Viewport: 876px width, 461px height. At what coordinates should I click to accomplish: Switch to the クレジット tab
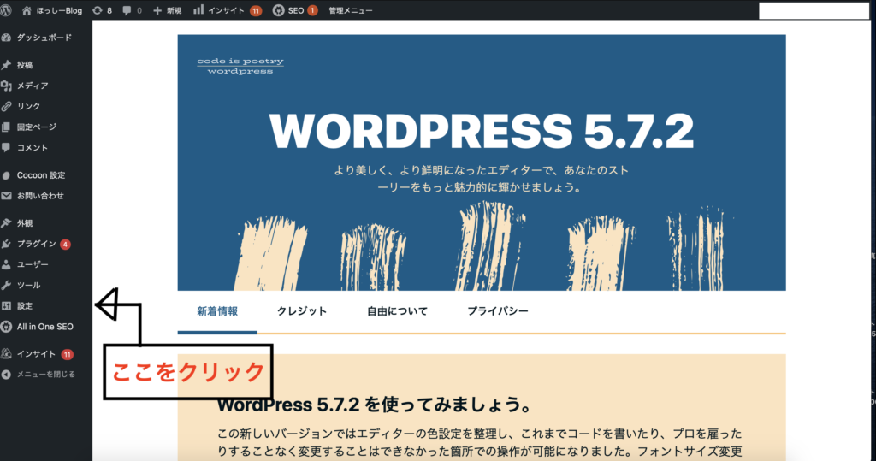point(302,311)
